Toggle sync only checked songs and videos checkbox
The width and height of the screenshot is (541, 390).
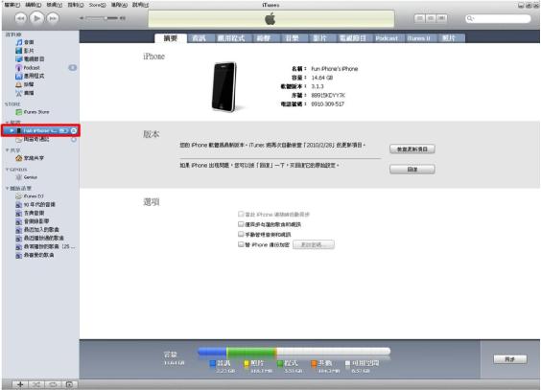(241, 224)
